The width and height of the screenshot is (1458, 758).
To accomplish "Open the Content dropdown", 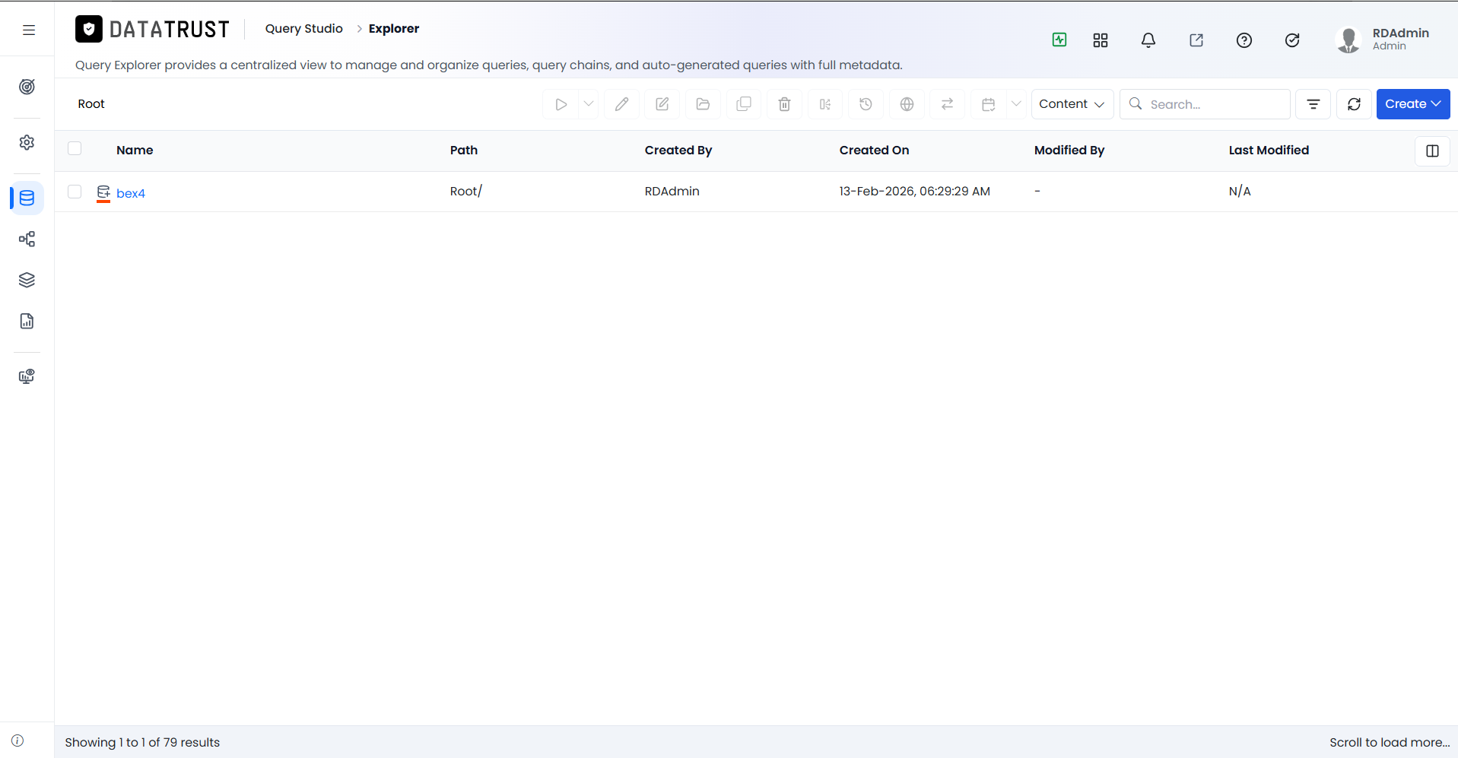I will [1072, 104].
